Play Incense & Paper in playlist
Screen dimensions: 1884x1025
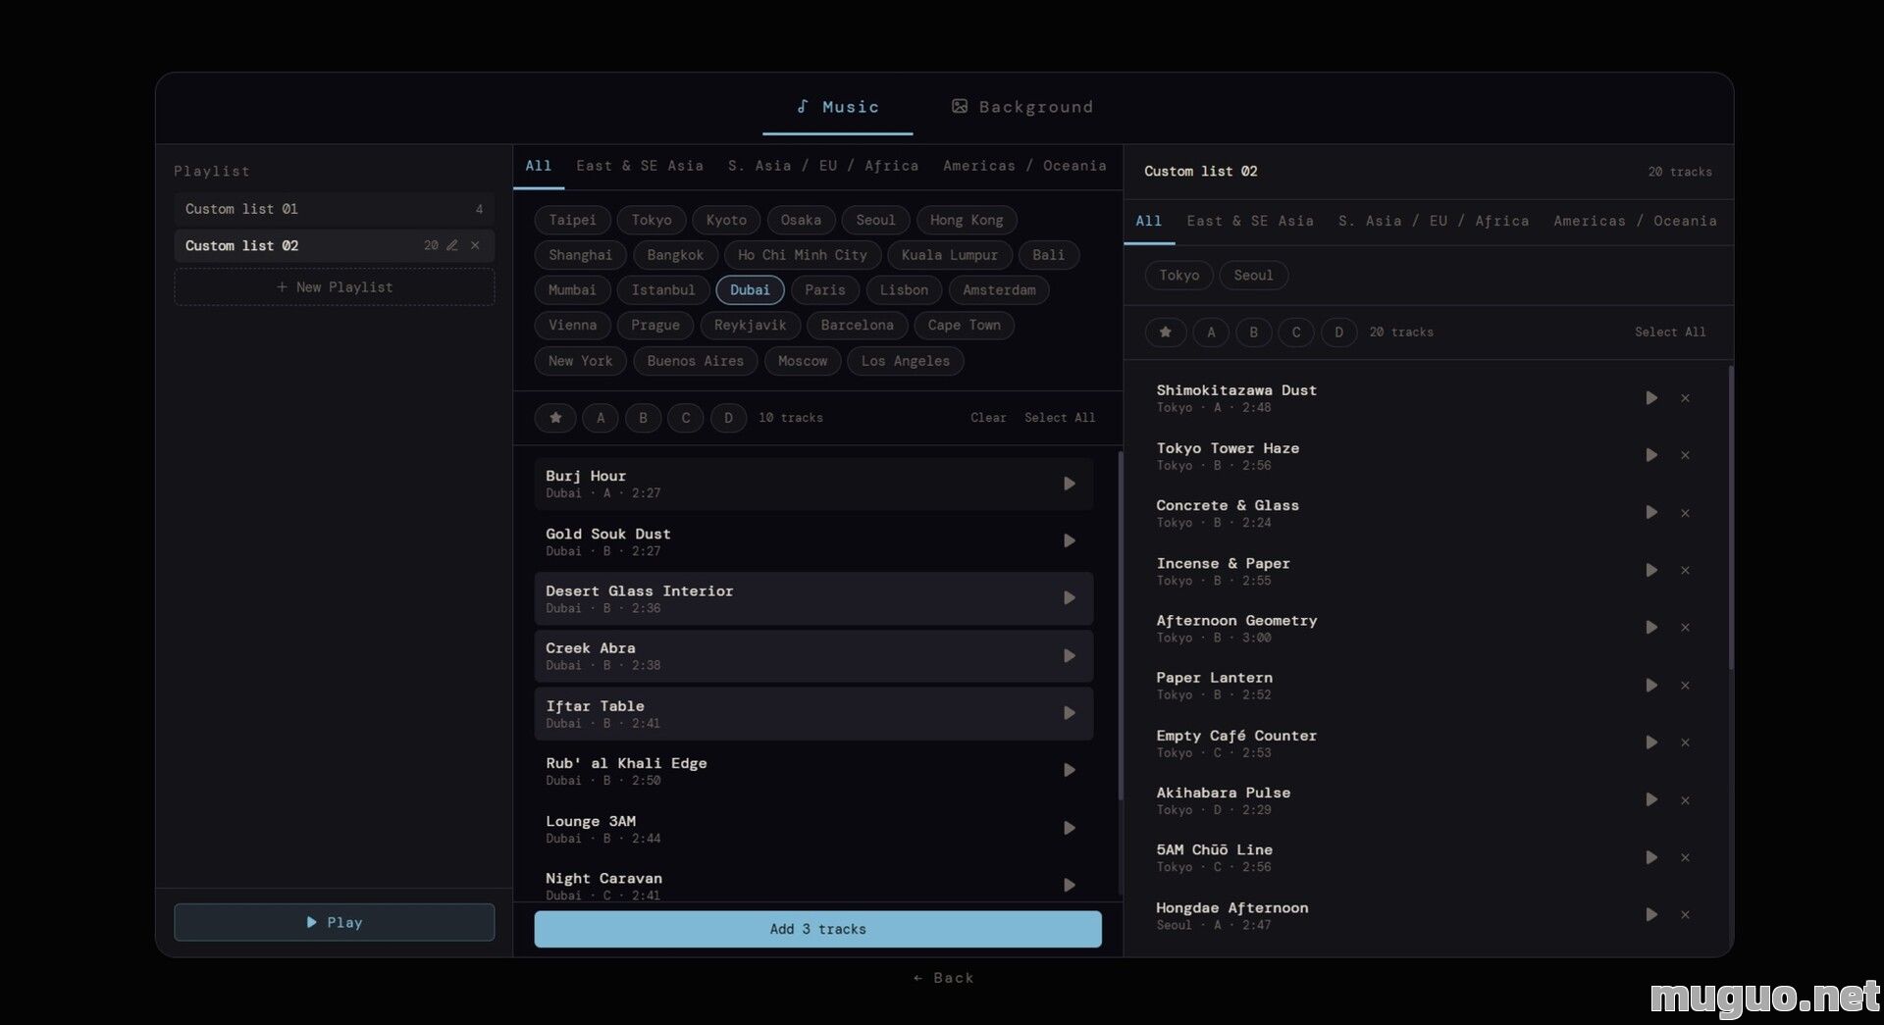(x=1651, y=570)
